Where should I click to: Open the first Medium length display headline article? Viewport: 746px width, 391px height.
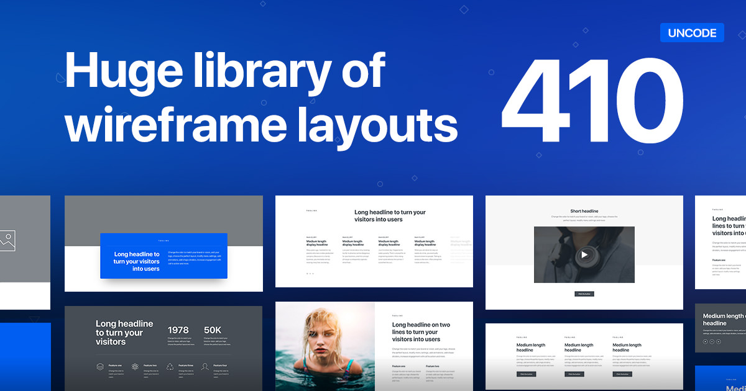(316, 243)
